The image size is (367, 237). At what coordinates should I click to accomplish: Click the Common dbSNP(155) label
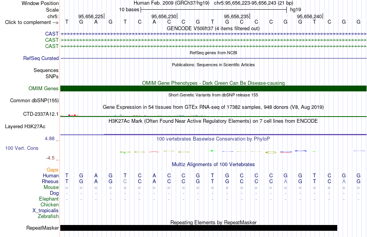(x=34, y=100)
